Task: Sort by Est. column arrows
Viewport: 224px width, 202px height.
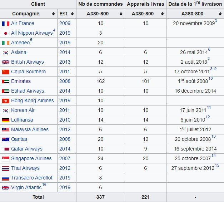Action: [73, 14]
